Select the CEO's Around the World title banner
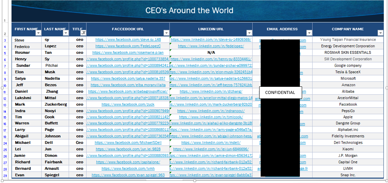The height and width of the screenshot is (183, 388). click(x=197, y=11)
